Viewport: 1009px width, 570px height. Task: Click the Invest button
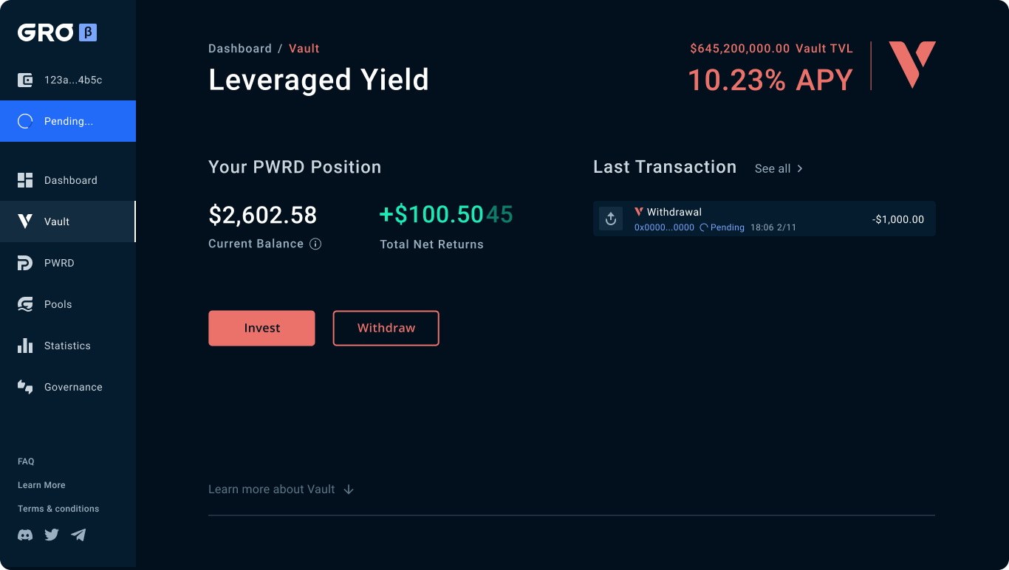tap(261, 328)
